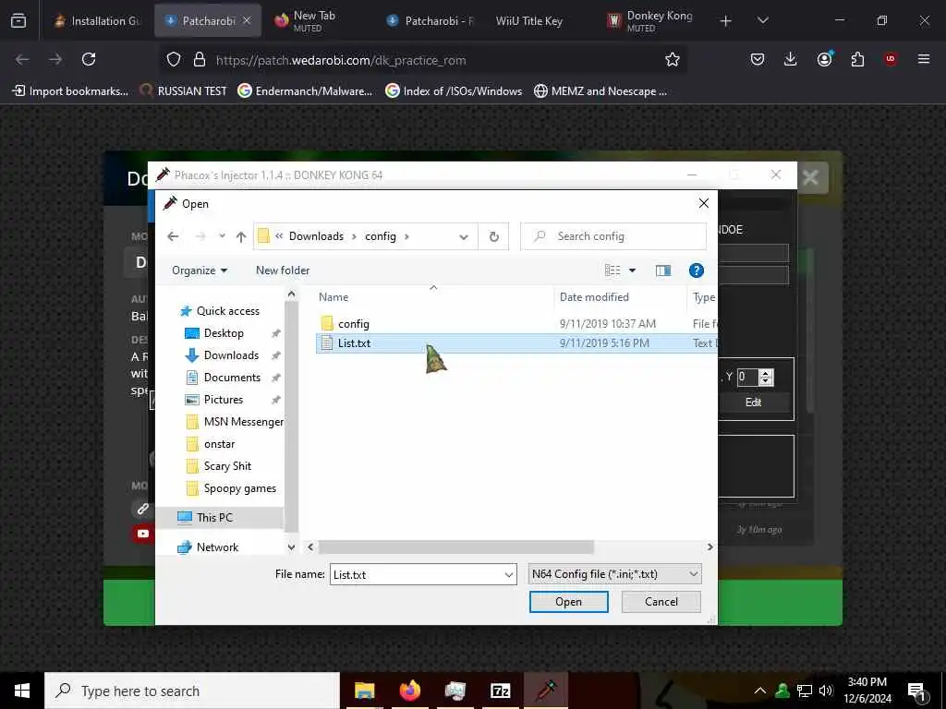946x709 pixels.
Task: Open the MSN Messenger folder
Action: pyautogui.click(x=243, y=422)
